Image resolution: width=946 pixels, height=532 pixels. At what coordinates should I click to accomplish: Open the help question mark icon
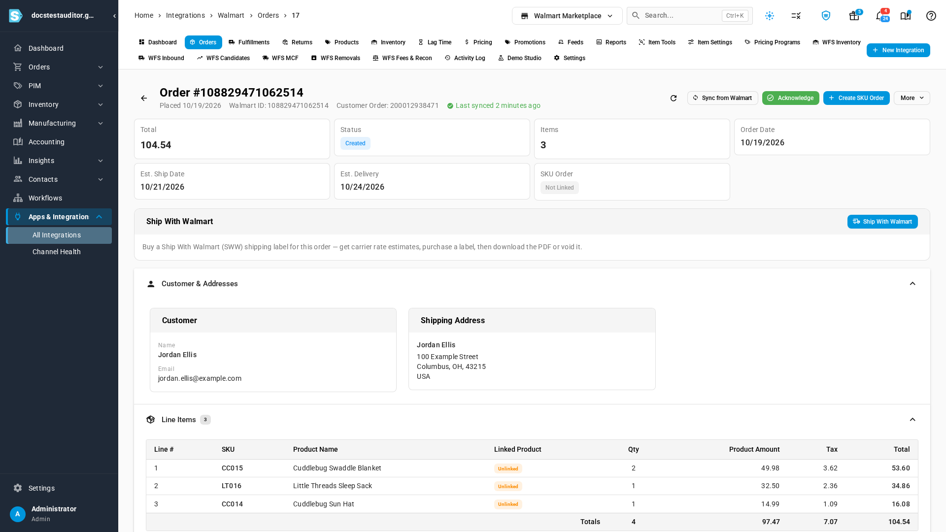[x=931, y=16]
